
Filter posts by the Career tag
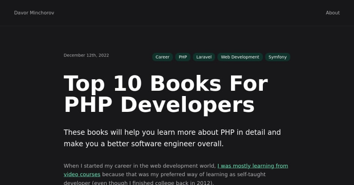click(x=162, y=57)
